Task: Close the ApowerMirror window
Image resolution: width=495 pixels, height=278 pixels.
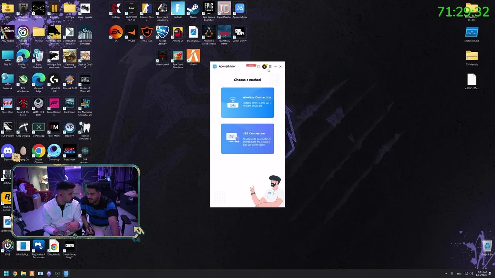Action: click(x=280, y=66)
